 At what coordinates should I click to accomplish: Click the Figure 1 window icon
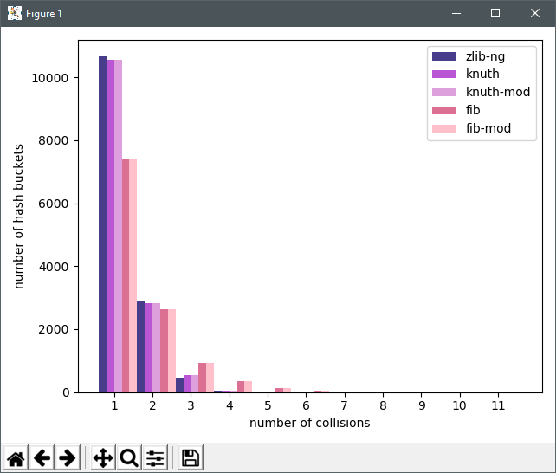coord(15,14)
